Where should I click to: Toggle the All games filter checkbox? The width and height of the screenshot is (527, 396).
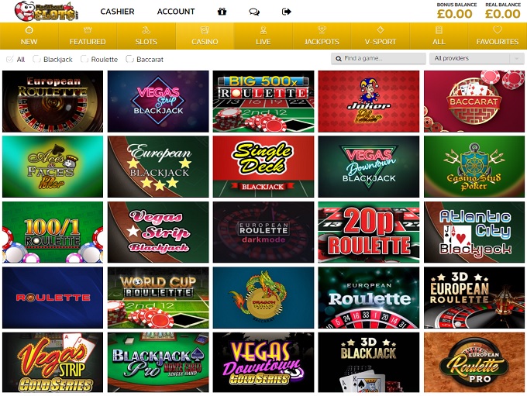coord(10,59)
